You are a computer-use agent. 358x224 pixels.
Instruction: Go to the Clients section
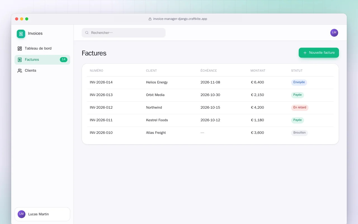click(x=42, y=71)
